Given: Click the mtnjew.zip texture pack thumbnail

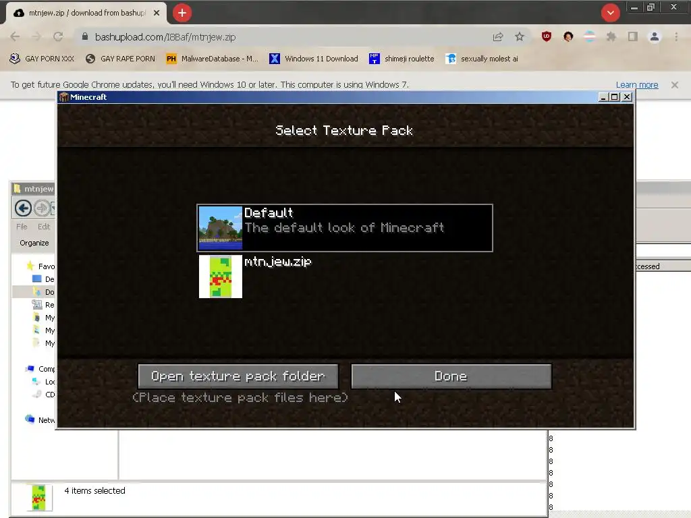Looking at the screenshot, I should click(221, 276).
